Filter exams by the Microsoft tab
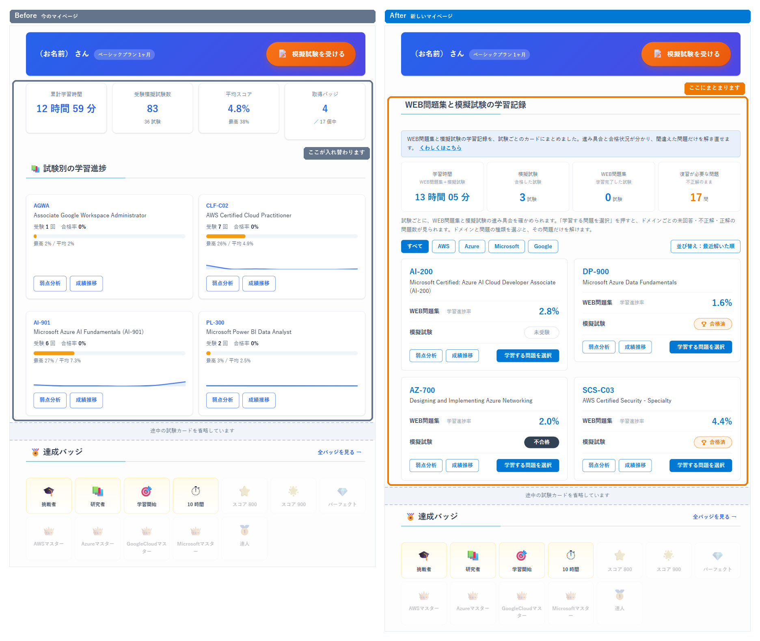This screenshot has width=760, height=641. click(507, 246)
